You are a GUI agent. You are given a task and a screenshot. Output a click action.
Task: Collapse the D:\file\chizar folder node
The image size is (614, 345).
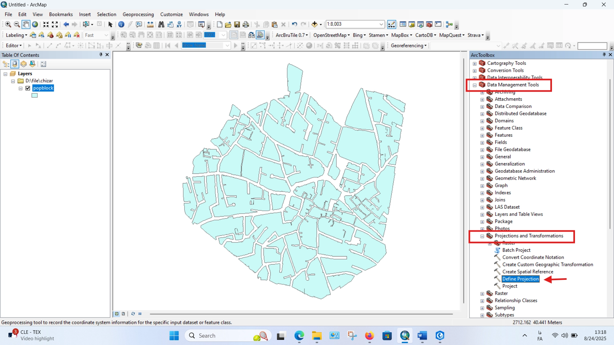[x=13, y=81]
